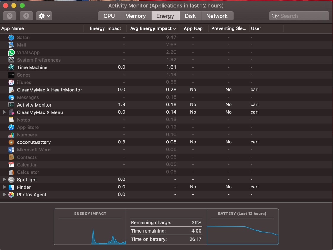333x250 pixels.
Task: Click the Time Machine icon
Action: (11, 67)
